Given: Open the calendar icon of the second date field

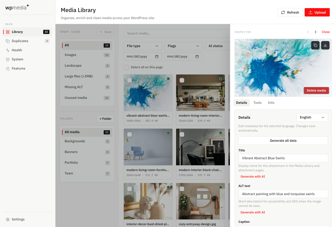Looking at the screenshot, I should click(197, 56).
